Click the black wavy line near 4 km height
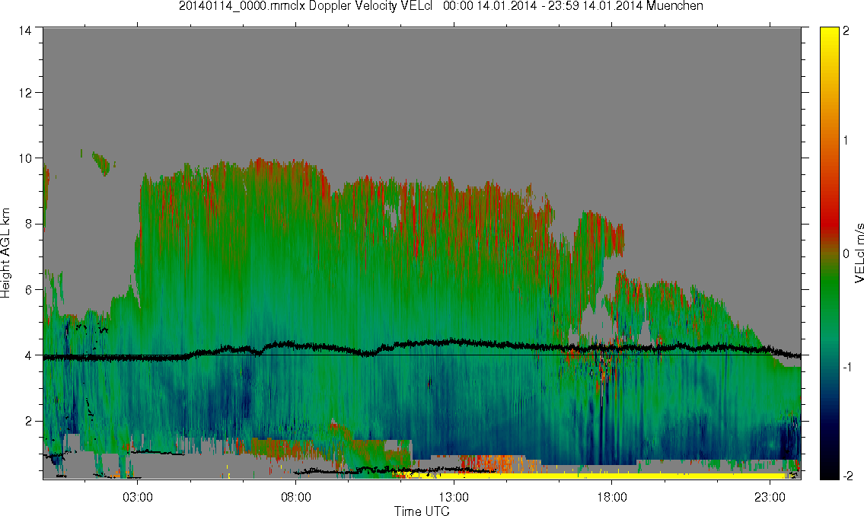Image resolution: width=864 pixels, height=516 pixels. [422, 348]
